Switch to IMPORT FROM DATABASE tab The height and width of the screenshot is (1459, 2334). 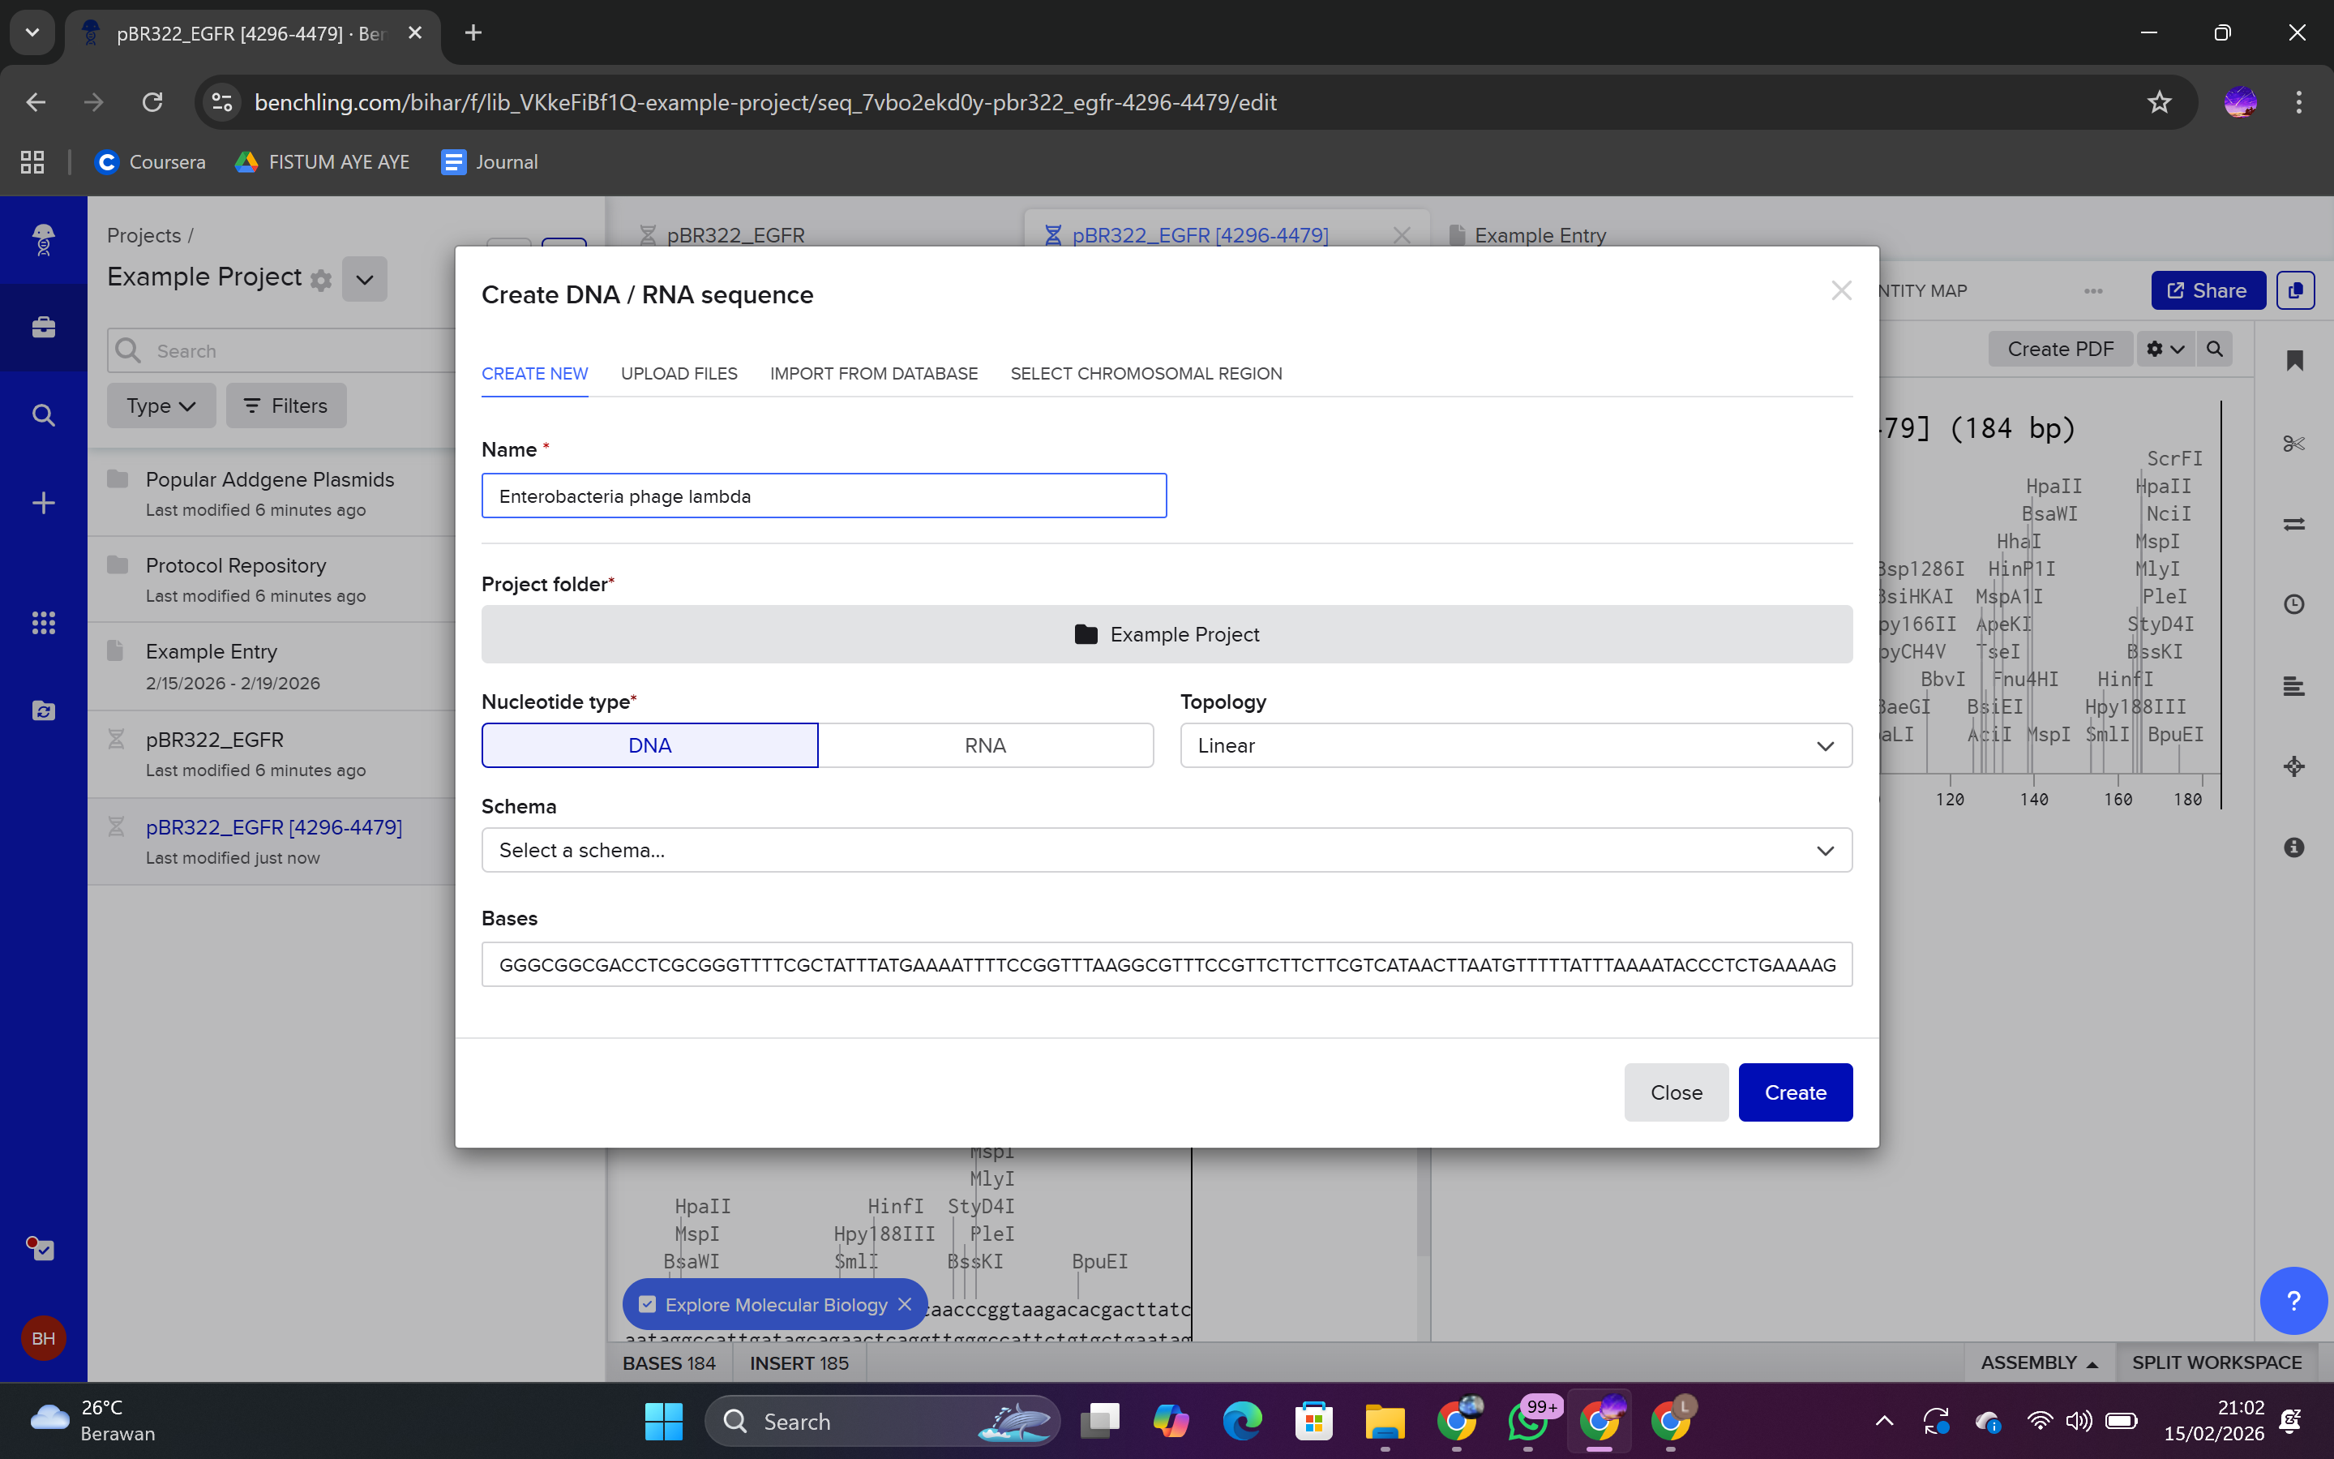873,373
